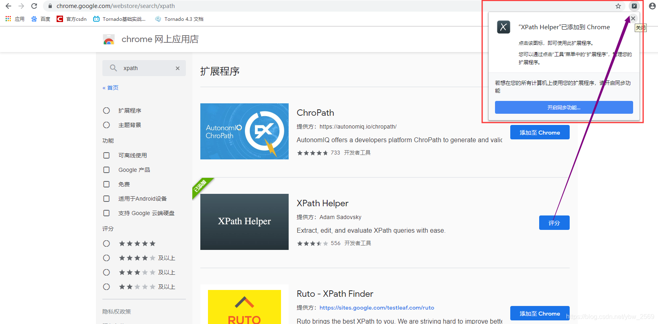Viewport: 658px width, 324px height.
Task: Open the Tornado基础实战 bookmark
Action: [x=119, y=19]
